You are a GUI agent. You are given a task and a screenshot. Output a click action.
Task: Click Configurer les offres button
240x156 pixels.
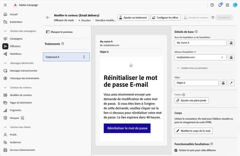coord(166,18)
